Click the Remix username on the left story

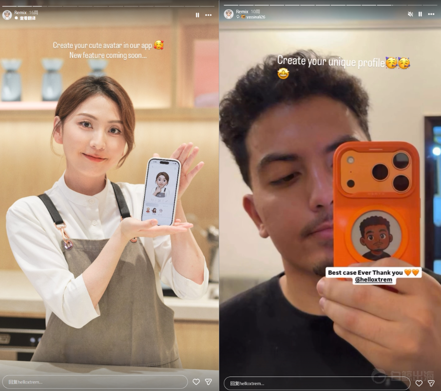point(20,12)
